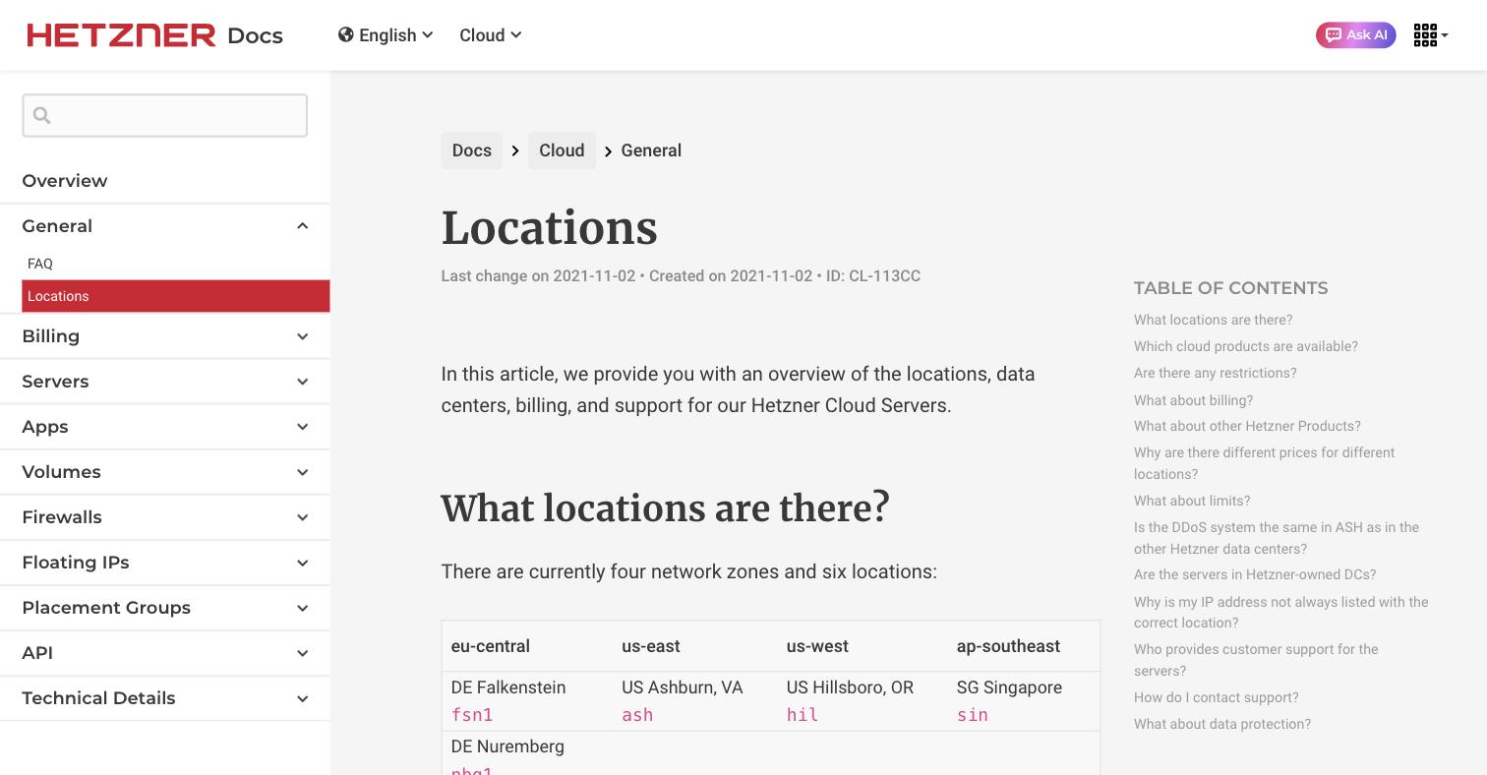Screen dimensions: 1487x775
Task: Focus the sidebar search field
Action: pos(165,115)
